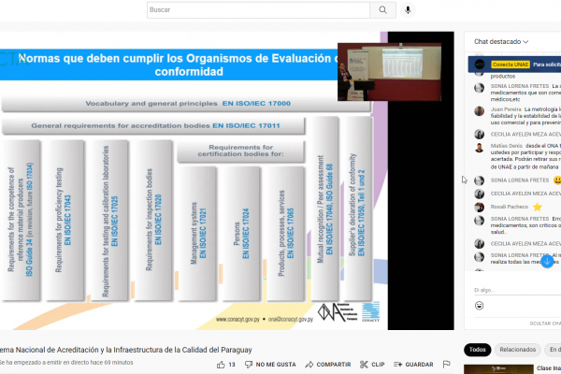The height and width of the screenshot is (374, 561).
Task: Create a CLIP with scissors button
Action: point(372,365)
